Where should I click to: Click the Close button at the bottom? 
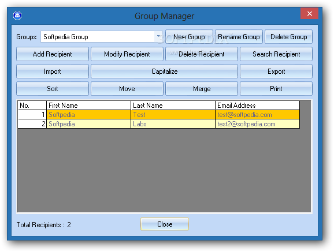point(165,224)
